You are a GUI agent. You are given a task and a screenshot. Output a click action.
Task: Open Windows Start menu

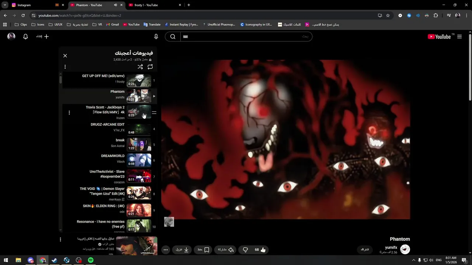(x=6, y=260)
